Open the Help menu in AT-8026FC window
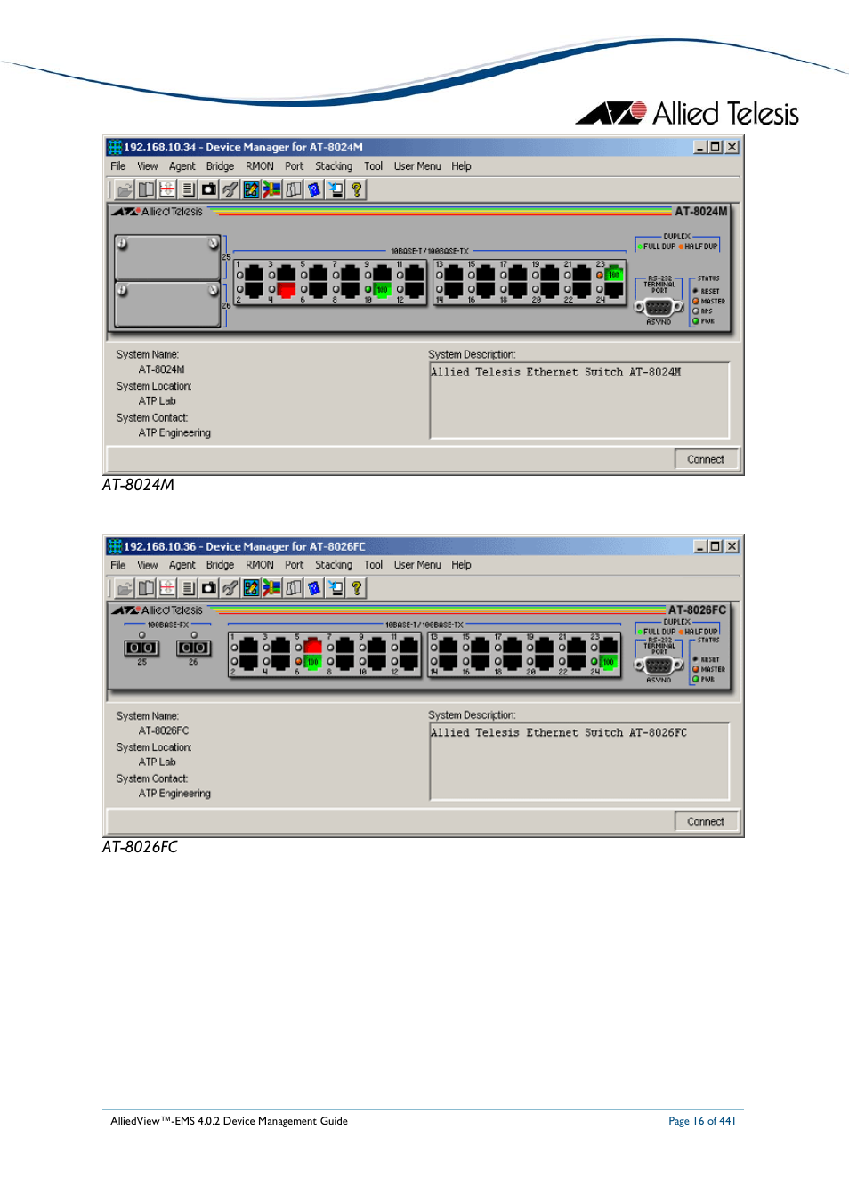The height and width of the screenshot is (1202, 849). [x=461, y=565]
